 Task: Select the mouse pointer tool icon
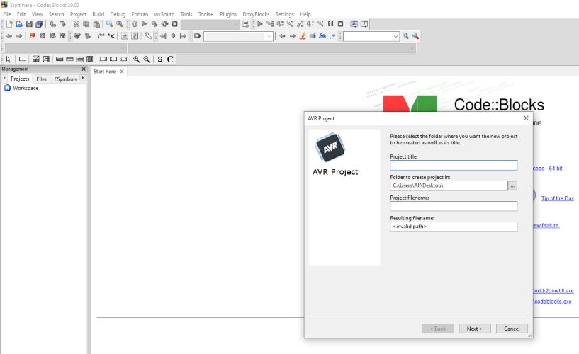[9, 59]
